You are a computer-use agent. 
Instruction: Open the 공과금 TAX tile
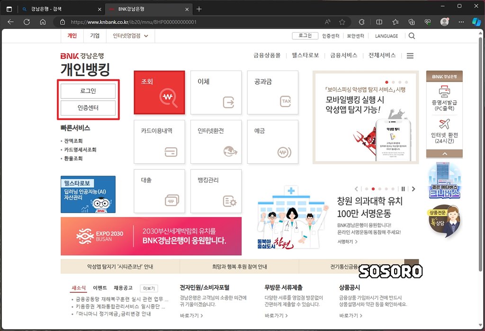click(x=272, y=92)
